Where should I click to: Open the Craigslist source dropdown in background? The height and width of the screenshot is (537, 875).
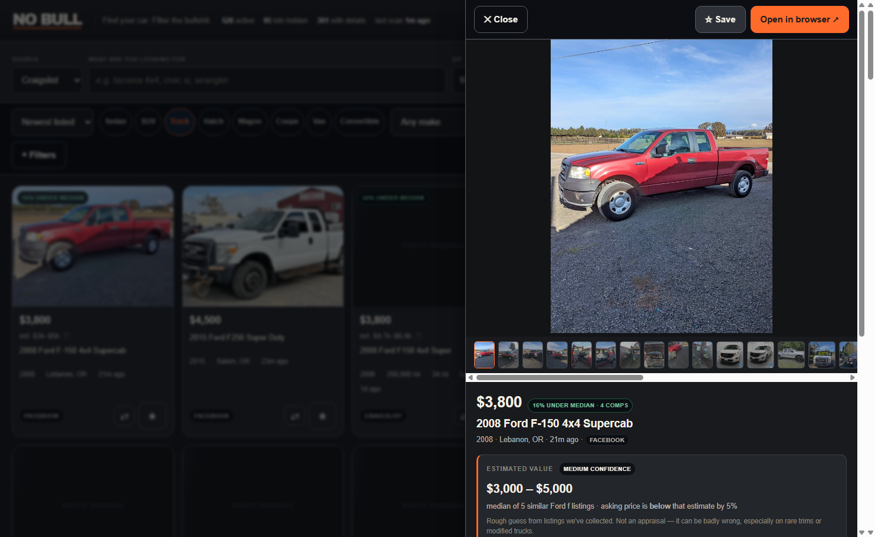[x=47, y=80]
